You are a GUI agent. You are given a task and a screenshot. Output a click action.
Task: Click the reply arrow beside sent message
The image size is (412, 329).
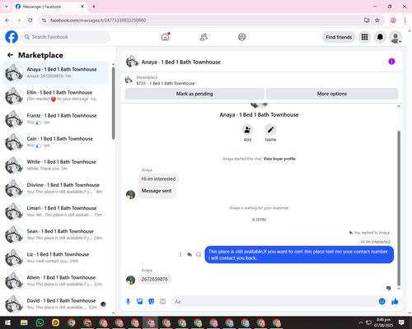(x=190, y=254)
